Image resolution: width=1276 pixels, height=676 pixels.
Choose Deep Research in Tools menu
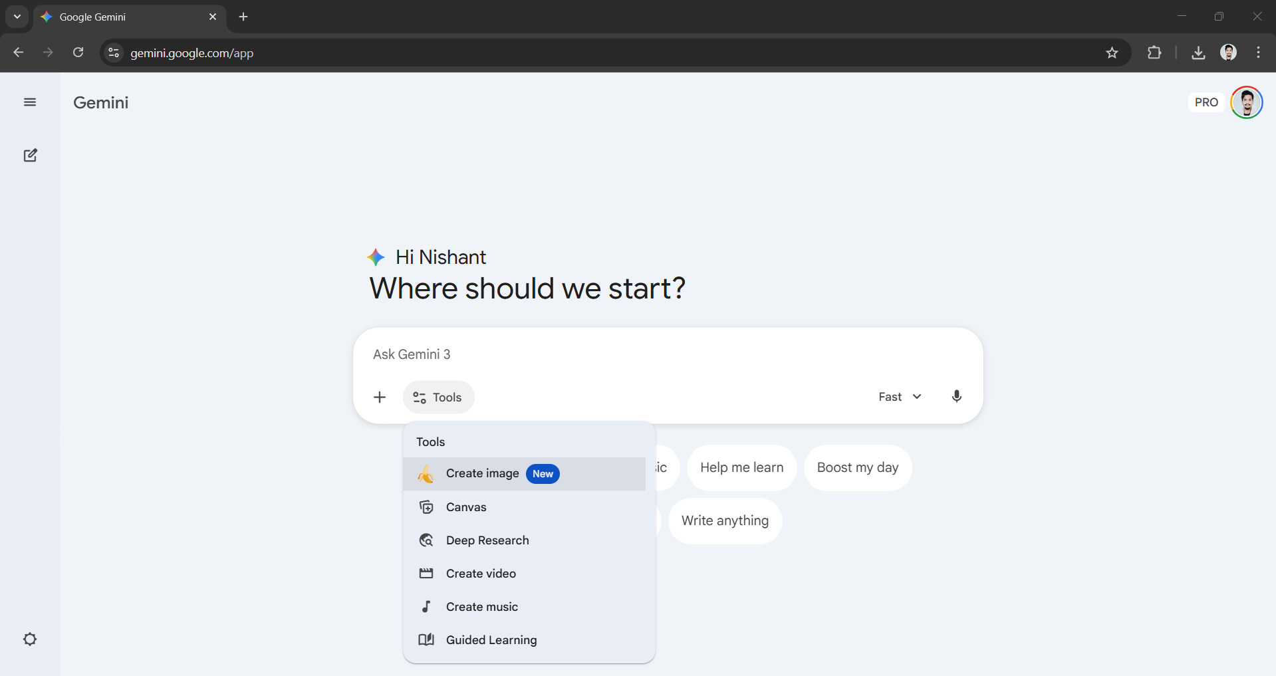[524, 540]
